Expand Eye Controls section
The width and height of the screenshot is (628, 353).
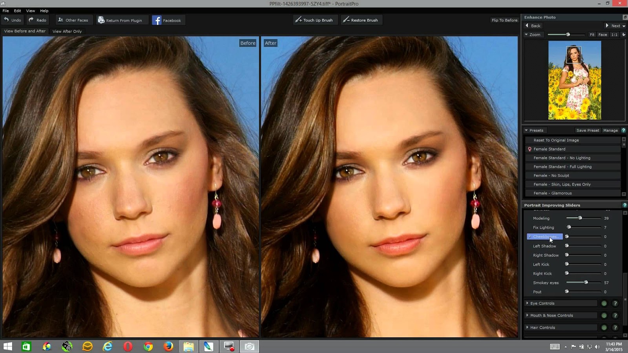click(x=527, y=303)
